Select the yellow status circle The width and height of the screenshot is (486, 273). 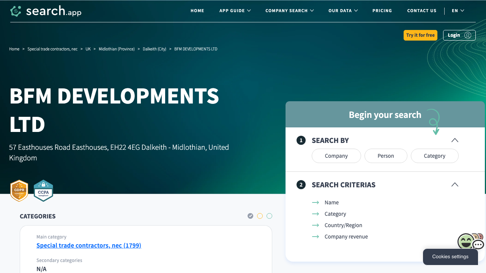(260, 216)
